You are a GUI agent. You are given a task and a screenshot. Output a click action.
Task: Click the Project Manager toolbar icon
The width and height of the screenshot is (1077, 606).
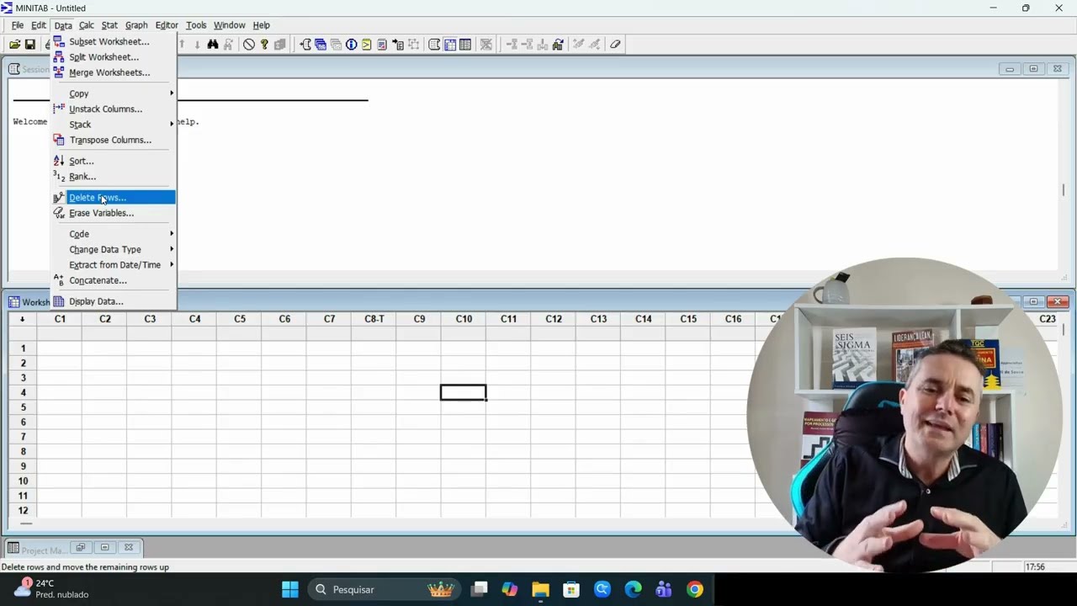click(464, 45)
